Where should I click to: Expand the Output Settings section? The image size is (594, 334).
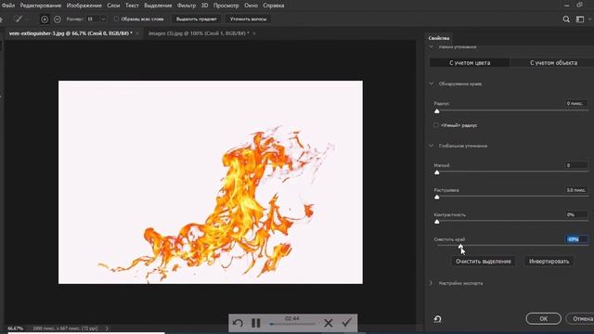coord(431,283)
